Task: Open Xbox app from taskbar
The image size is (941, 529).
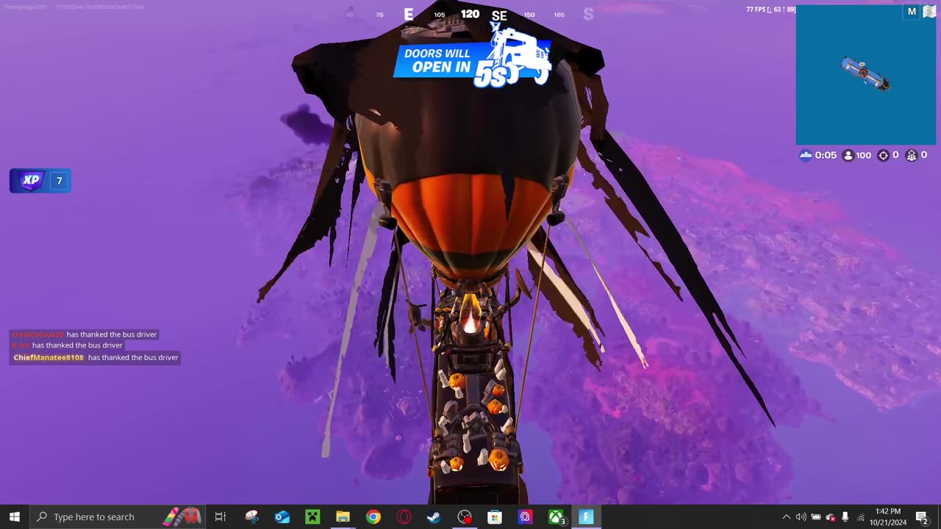Action: click(x=556, y=517)
